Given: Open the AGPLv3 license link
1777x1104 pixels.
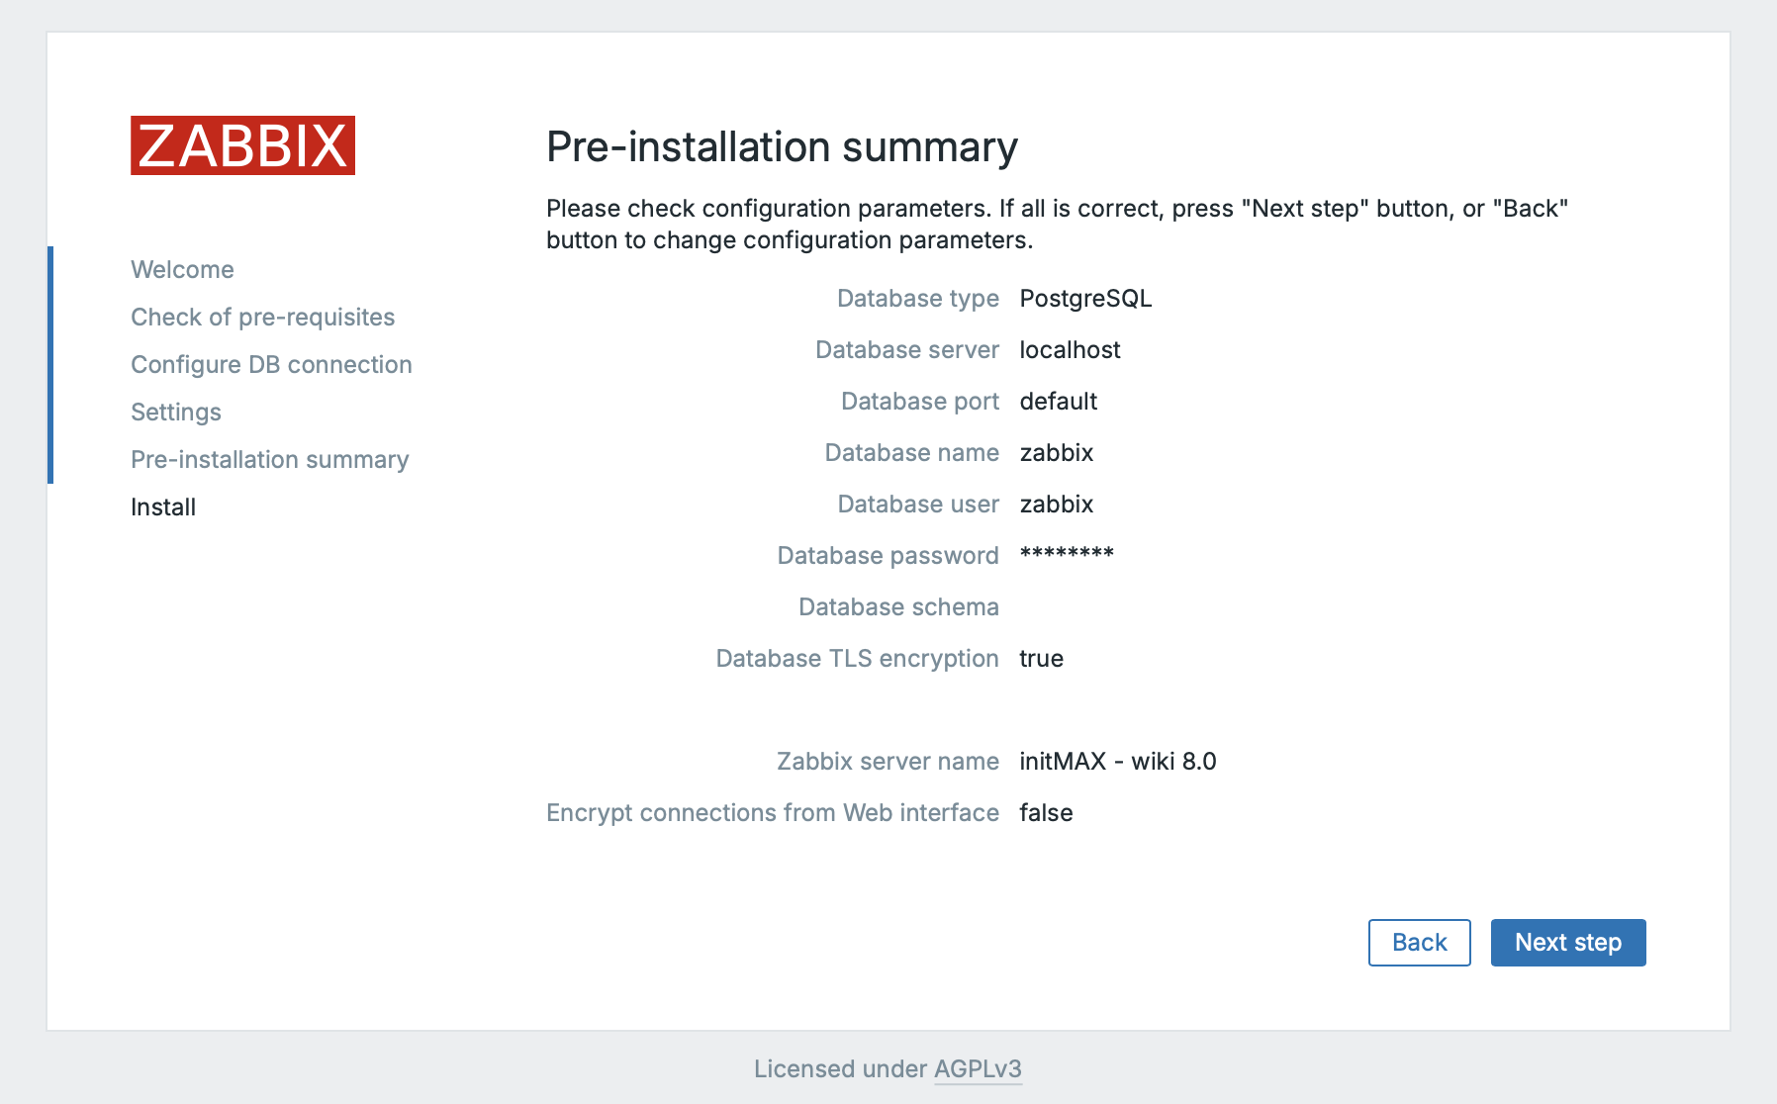Looking at the screenshot, I should pos(978,1068).
